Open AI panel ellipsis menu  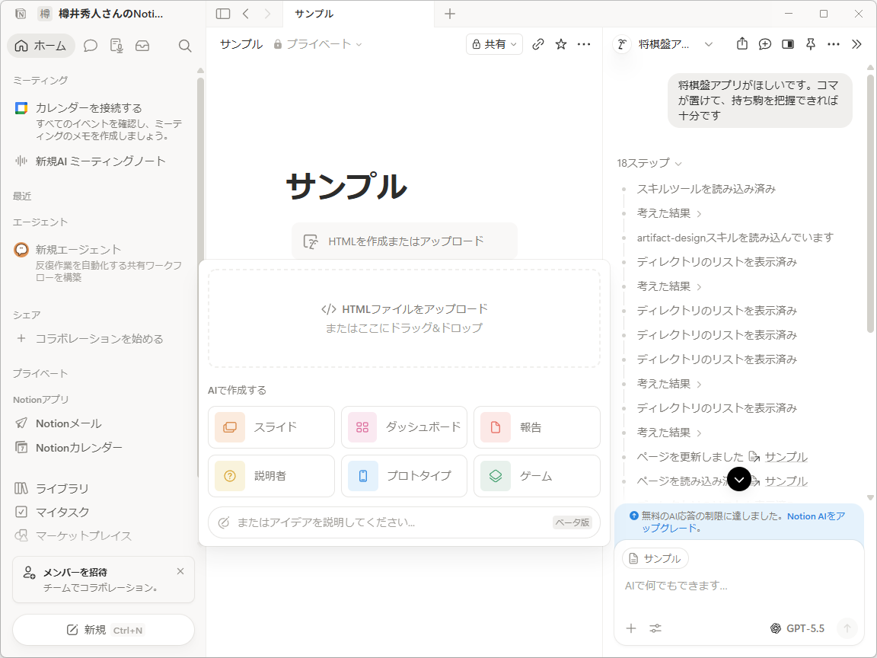(834, 44)
